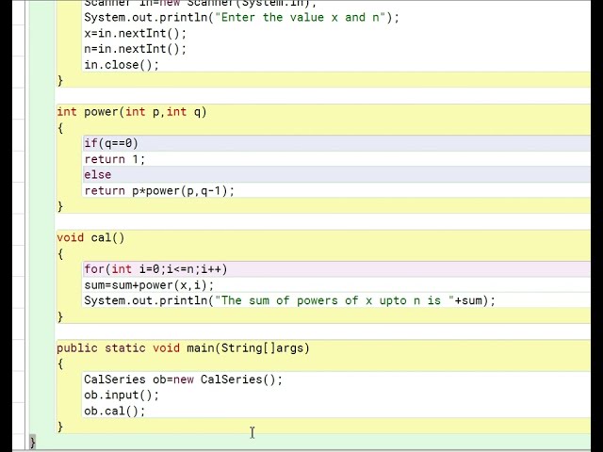The width and height of the screenshot is (603, 452).
Task: Click the opening brace under the power method header
Action: pyautogui.click(x=60, y=128)
